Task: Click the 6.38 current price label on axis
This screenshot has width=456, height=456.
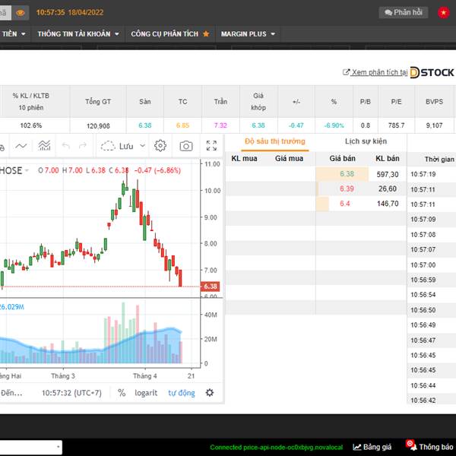Action: (x=210, y=287)
